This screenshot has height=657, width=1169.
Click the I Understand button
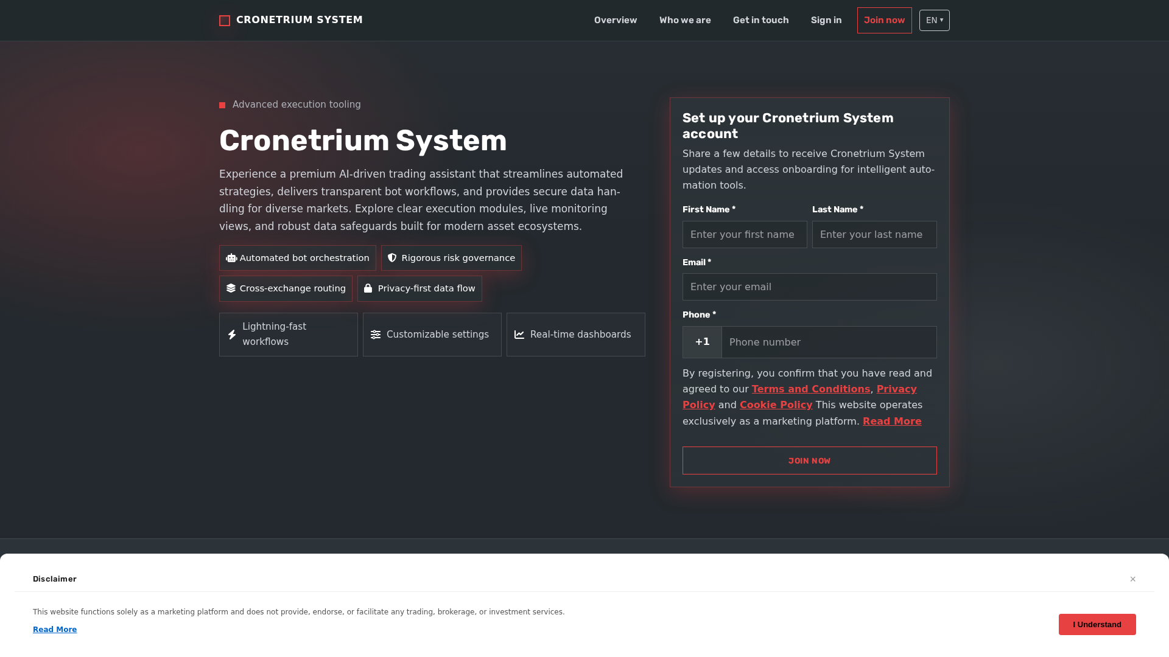[x=1097, y=624]
